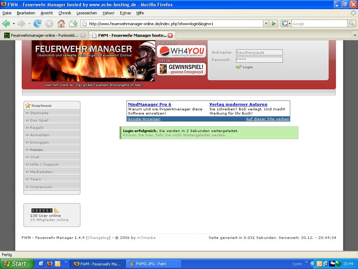Switch to FWM2.JPG Paint taskbar window
The width and height of the screenshot is (358, 269).
(154, 264)
